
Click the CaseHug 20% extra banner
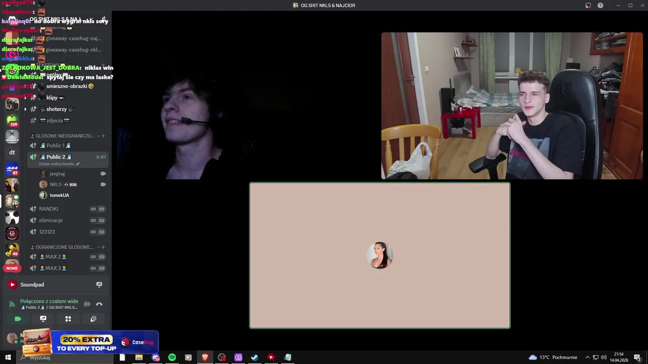coord(90,342)
